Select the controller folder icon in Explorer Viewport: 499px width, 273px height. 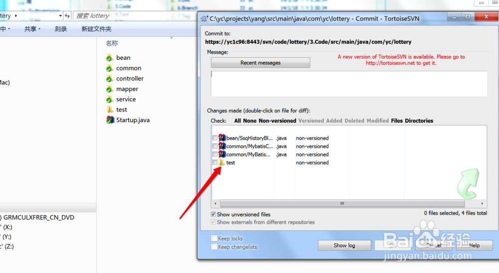109,79
